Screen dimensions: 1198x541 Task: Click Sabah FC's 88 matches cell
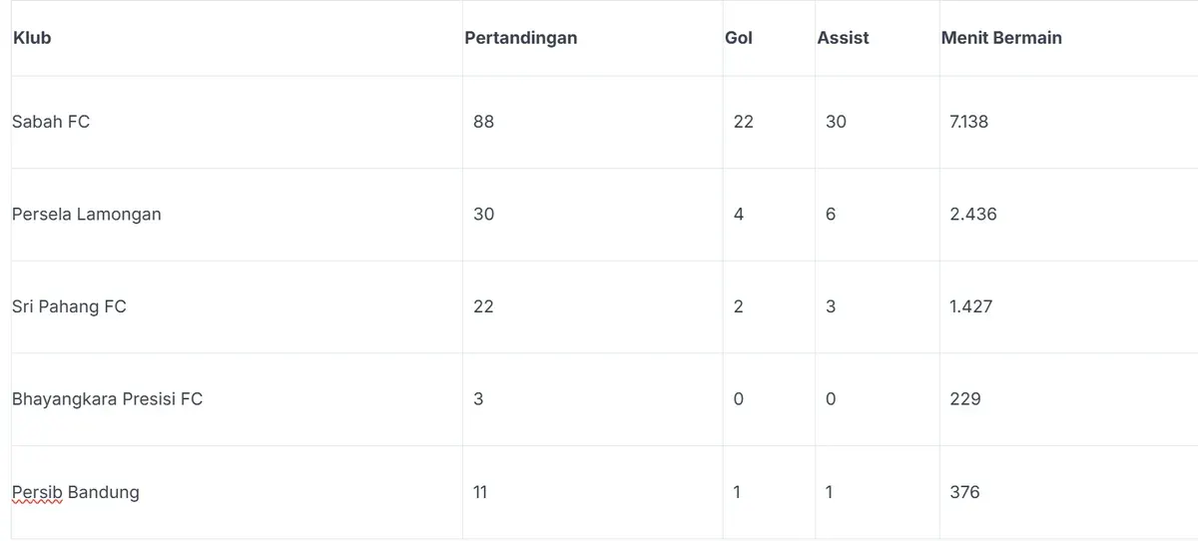click(484, 122)
